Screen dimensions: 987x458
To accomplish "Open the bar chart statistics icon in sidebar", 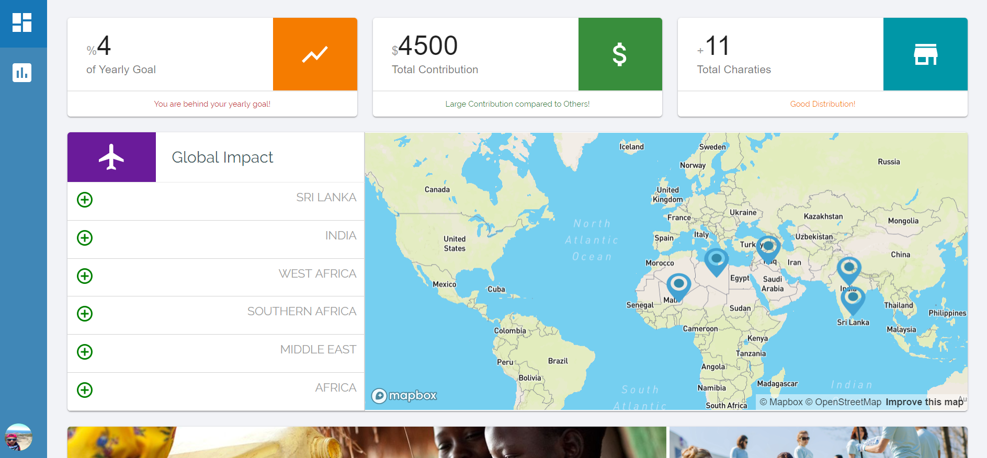I will tap(22, 73).
